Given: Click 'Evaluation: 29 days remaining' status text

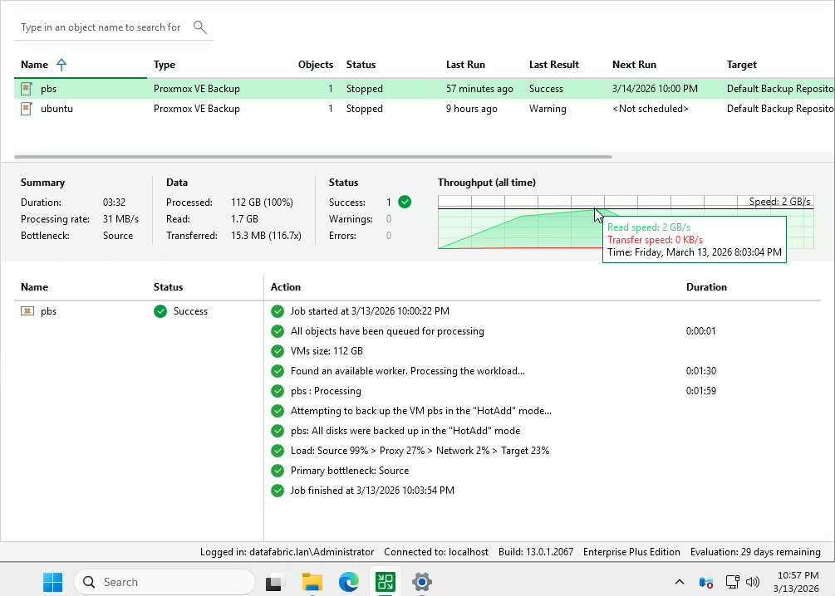Looking at the screenshot, I should tap(755, 552).
